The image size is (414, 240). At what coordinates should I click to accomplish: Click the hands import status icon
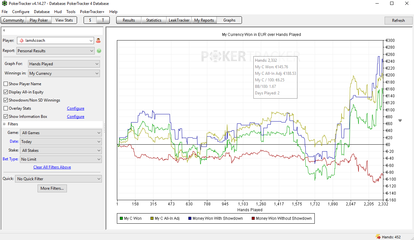pos(378,237)
